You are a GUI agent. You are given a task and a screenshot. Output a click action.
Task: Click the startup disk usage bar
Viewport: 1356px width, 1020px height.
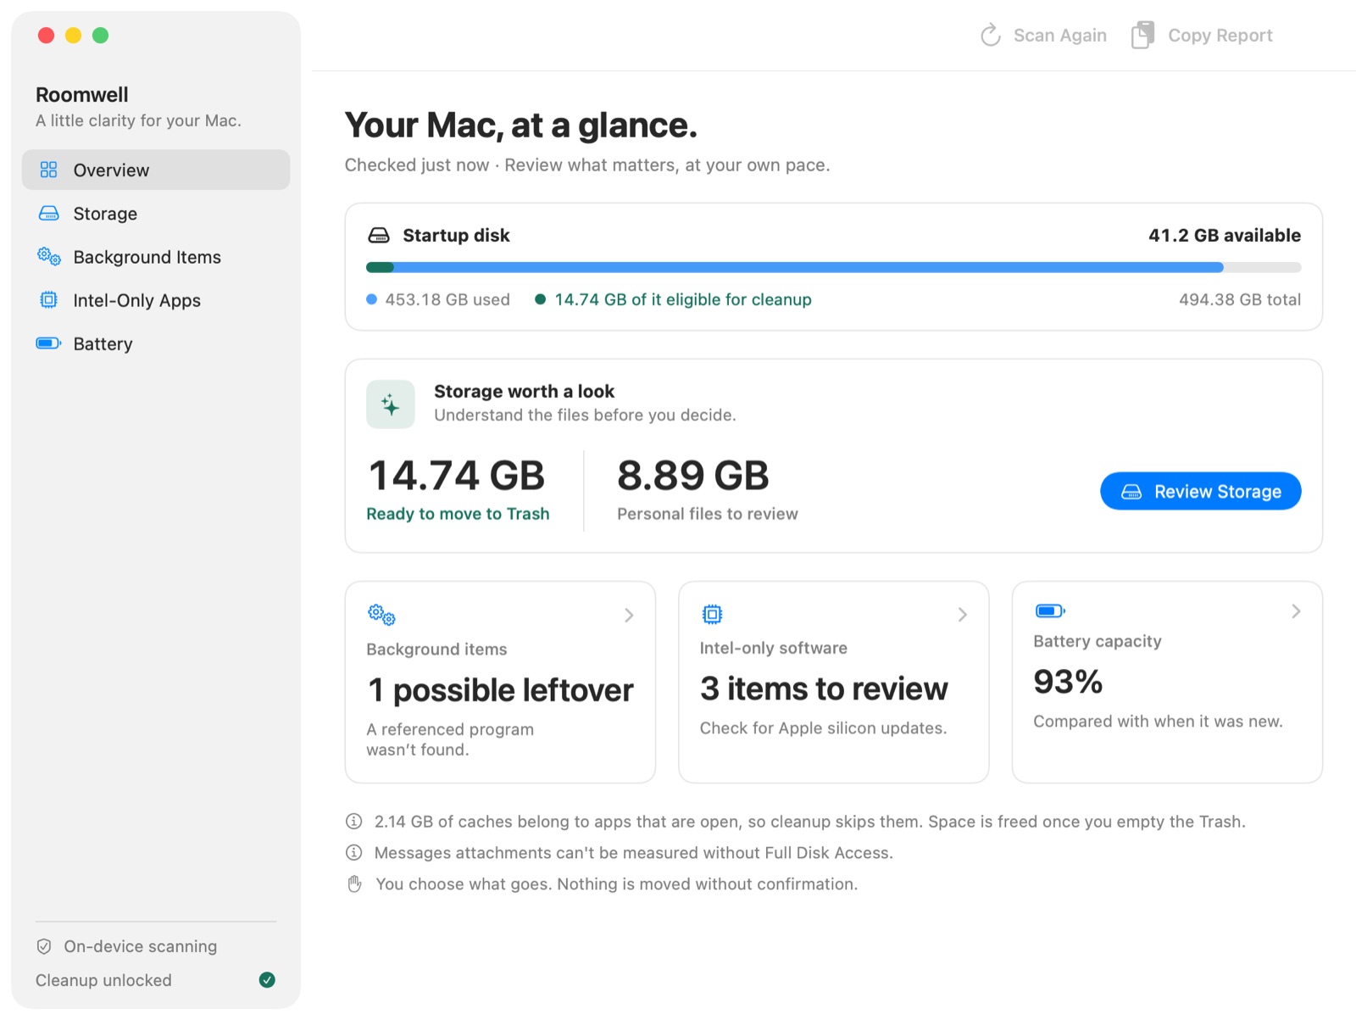coord(833,267)
